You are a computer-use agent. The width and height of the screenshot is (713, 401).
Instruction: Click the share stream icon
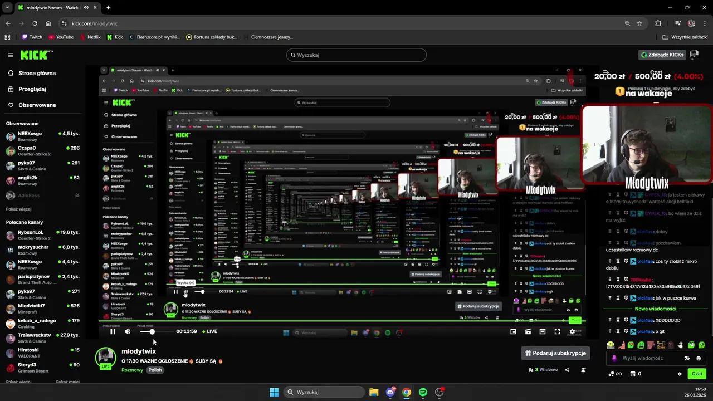coord(567,370)
